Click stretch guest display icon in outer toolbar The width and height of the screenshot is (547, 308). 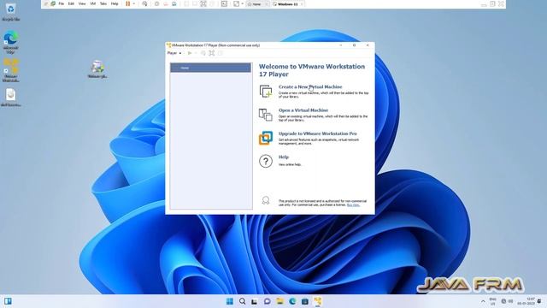coord(236,3)
